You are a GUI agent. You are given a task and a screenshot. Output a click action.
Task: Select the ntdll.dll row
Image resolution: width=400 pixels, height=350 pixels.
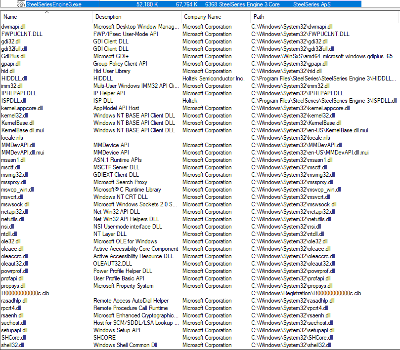pos(9,234)
